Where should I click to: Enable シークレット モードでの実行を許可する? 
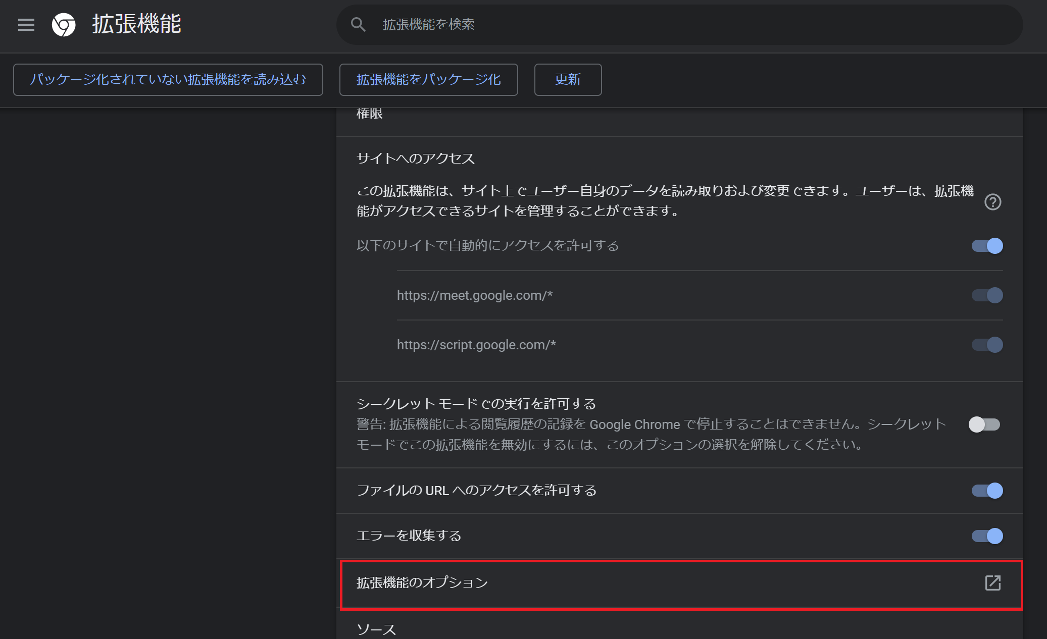[x=984, y=424]
